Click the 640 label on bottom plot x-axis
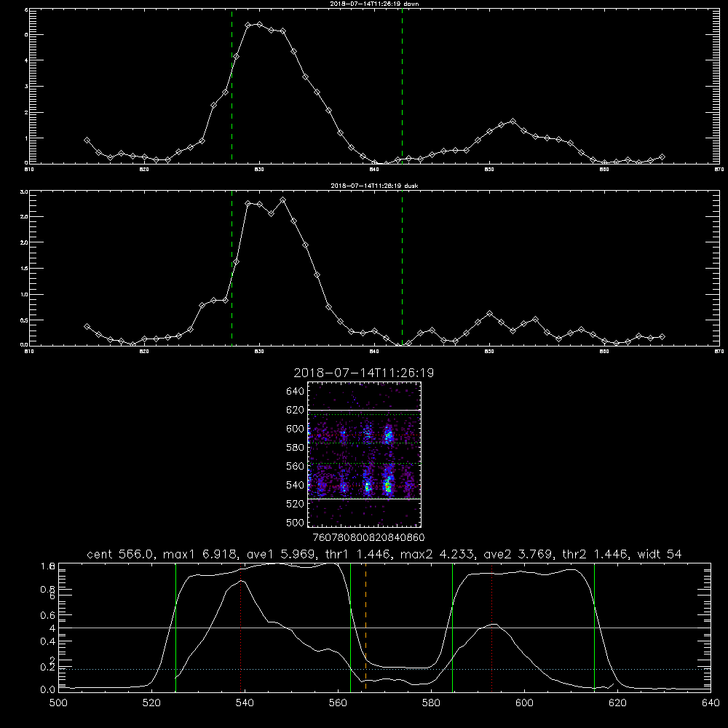 [x=711, y=703]
